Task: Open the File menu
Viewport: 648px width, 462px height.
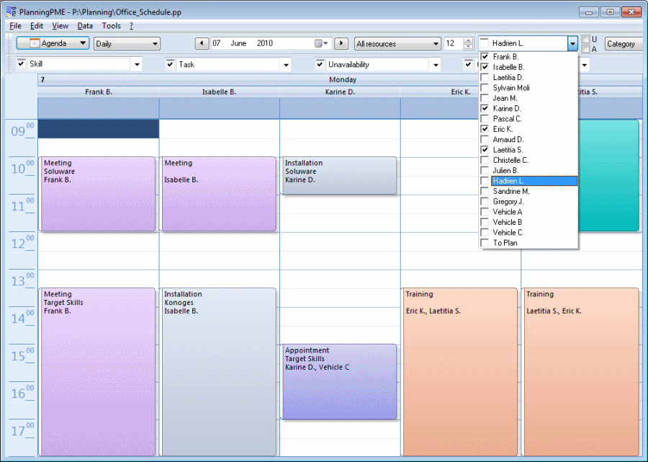Action: pos(15,26)
